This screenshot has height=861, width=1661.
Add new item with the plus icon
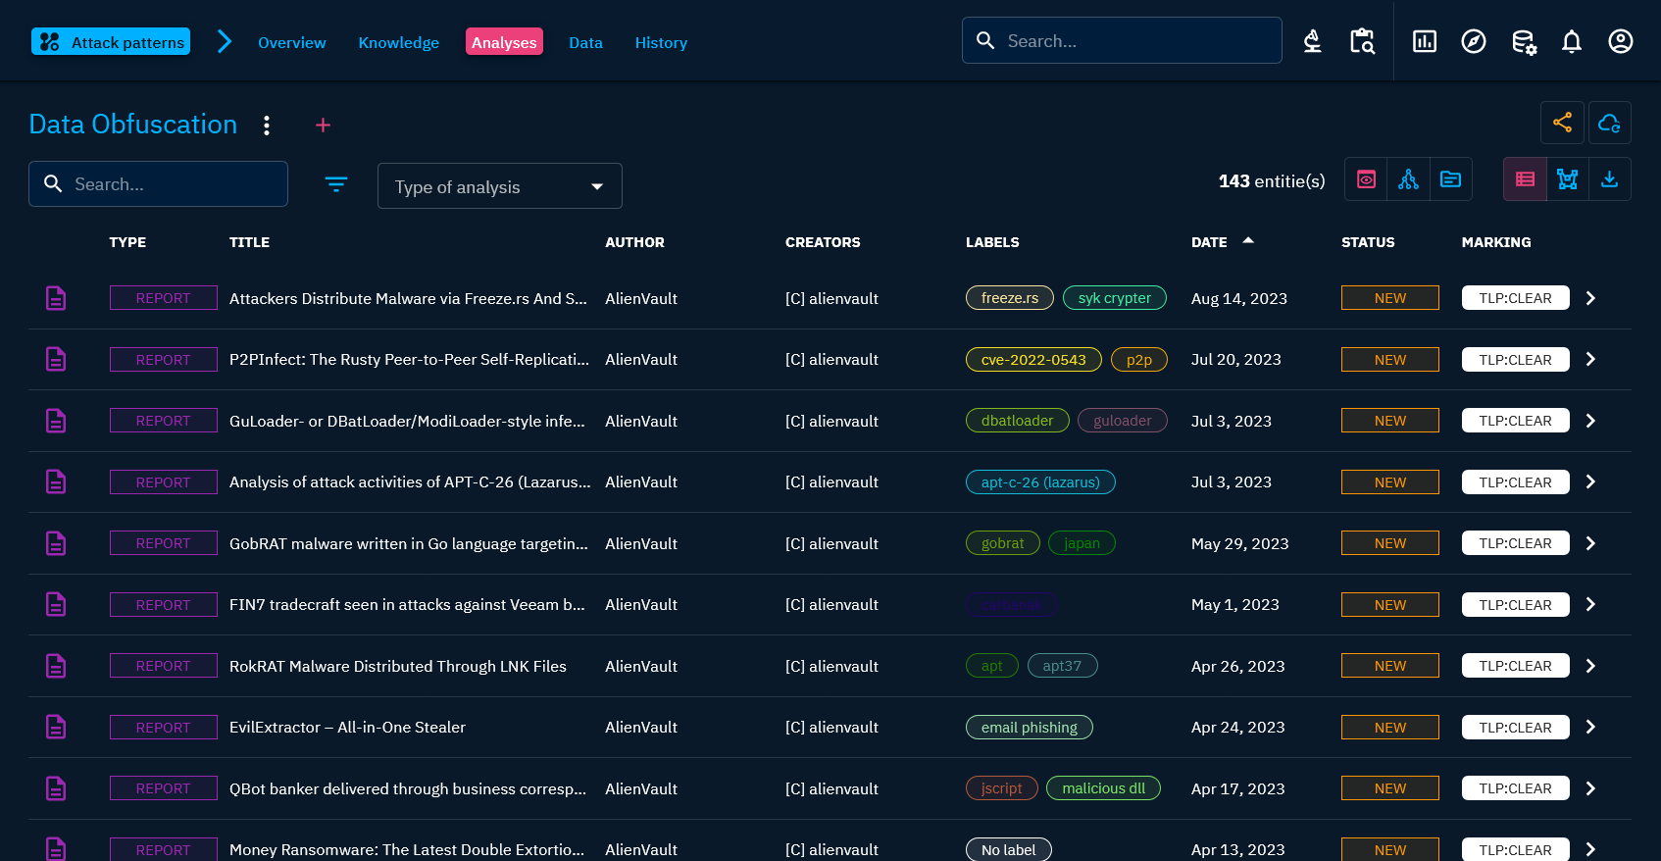click(x=323, y=125)
